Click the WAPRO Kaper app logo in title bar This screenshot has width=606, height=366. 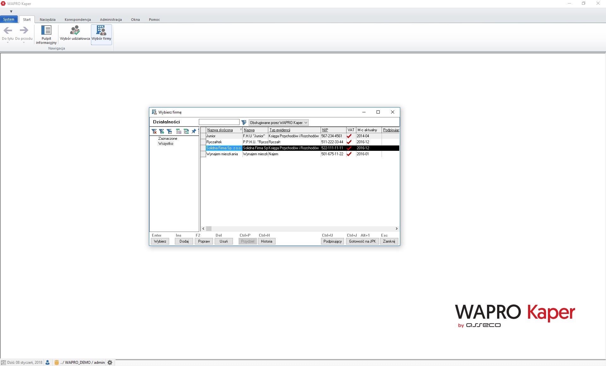(3, 3)
